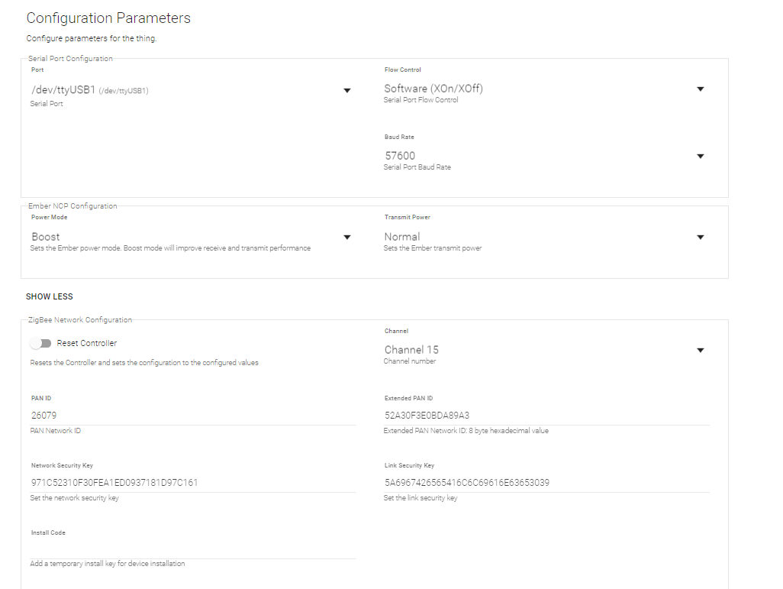Click the arrow icon beside the Port field
This screenshot has height=589, width=783.
tap(346, 91)
